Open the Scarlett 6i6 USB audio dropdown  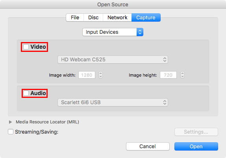[113, 103]
